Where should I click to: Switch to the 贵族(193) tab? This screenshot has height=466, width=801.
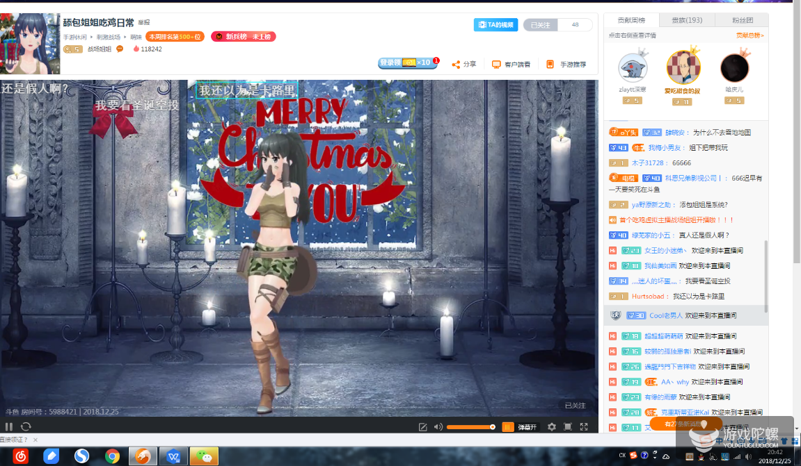tap(687, 20)
